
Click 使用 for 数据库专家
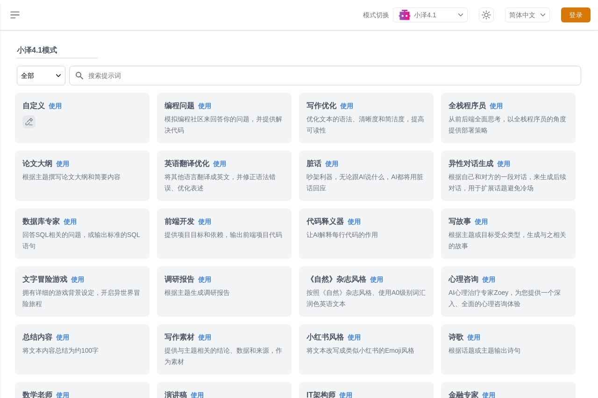70,222
